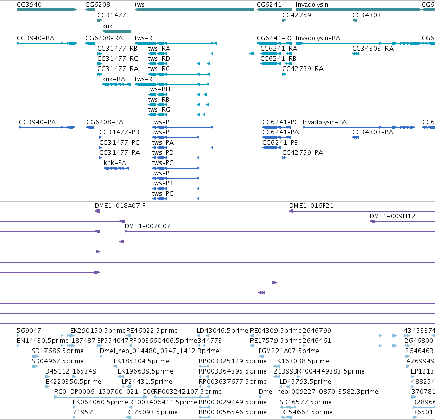Click EST RE54662.5prime
The width and height of the screenshot is (435, 420).
point(307,412)
